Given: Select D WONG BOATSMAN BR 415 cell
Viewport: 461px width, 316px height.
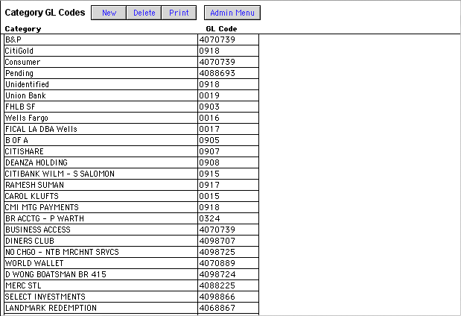Looking at the screenshot, I should pos(101,274).
